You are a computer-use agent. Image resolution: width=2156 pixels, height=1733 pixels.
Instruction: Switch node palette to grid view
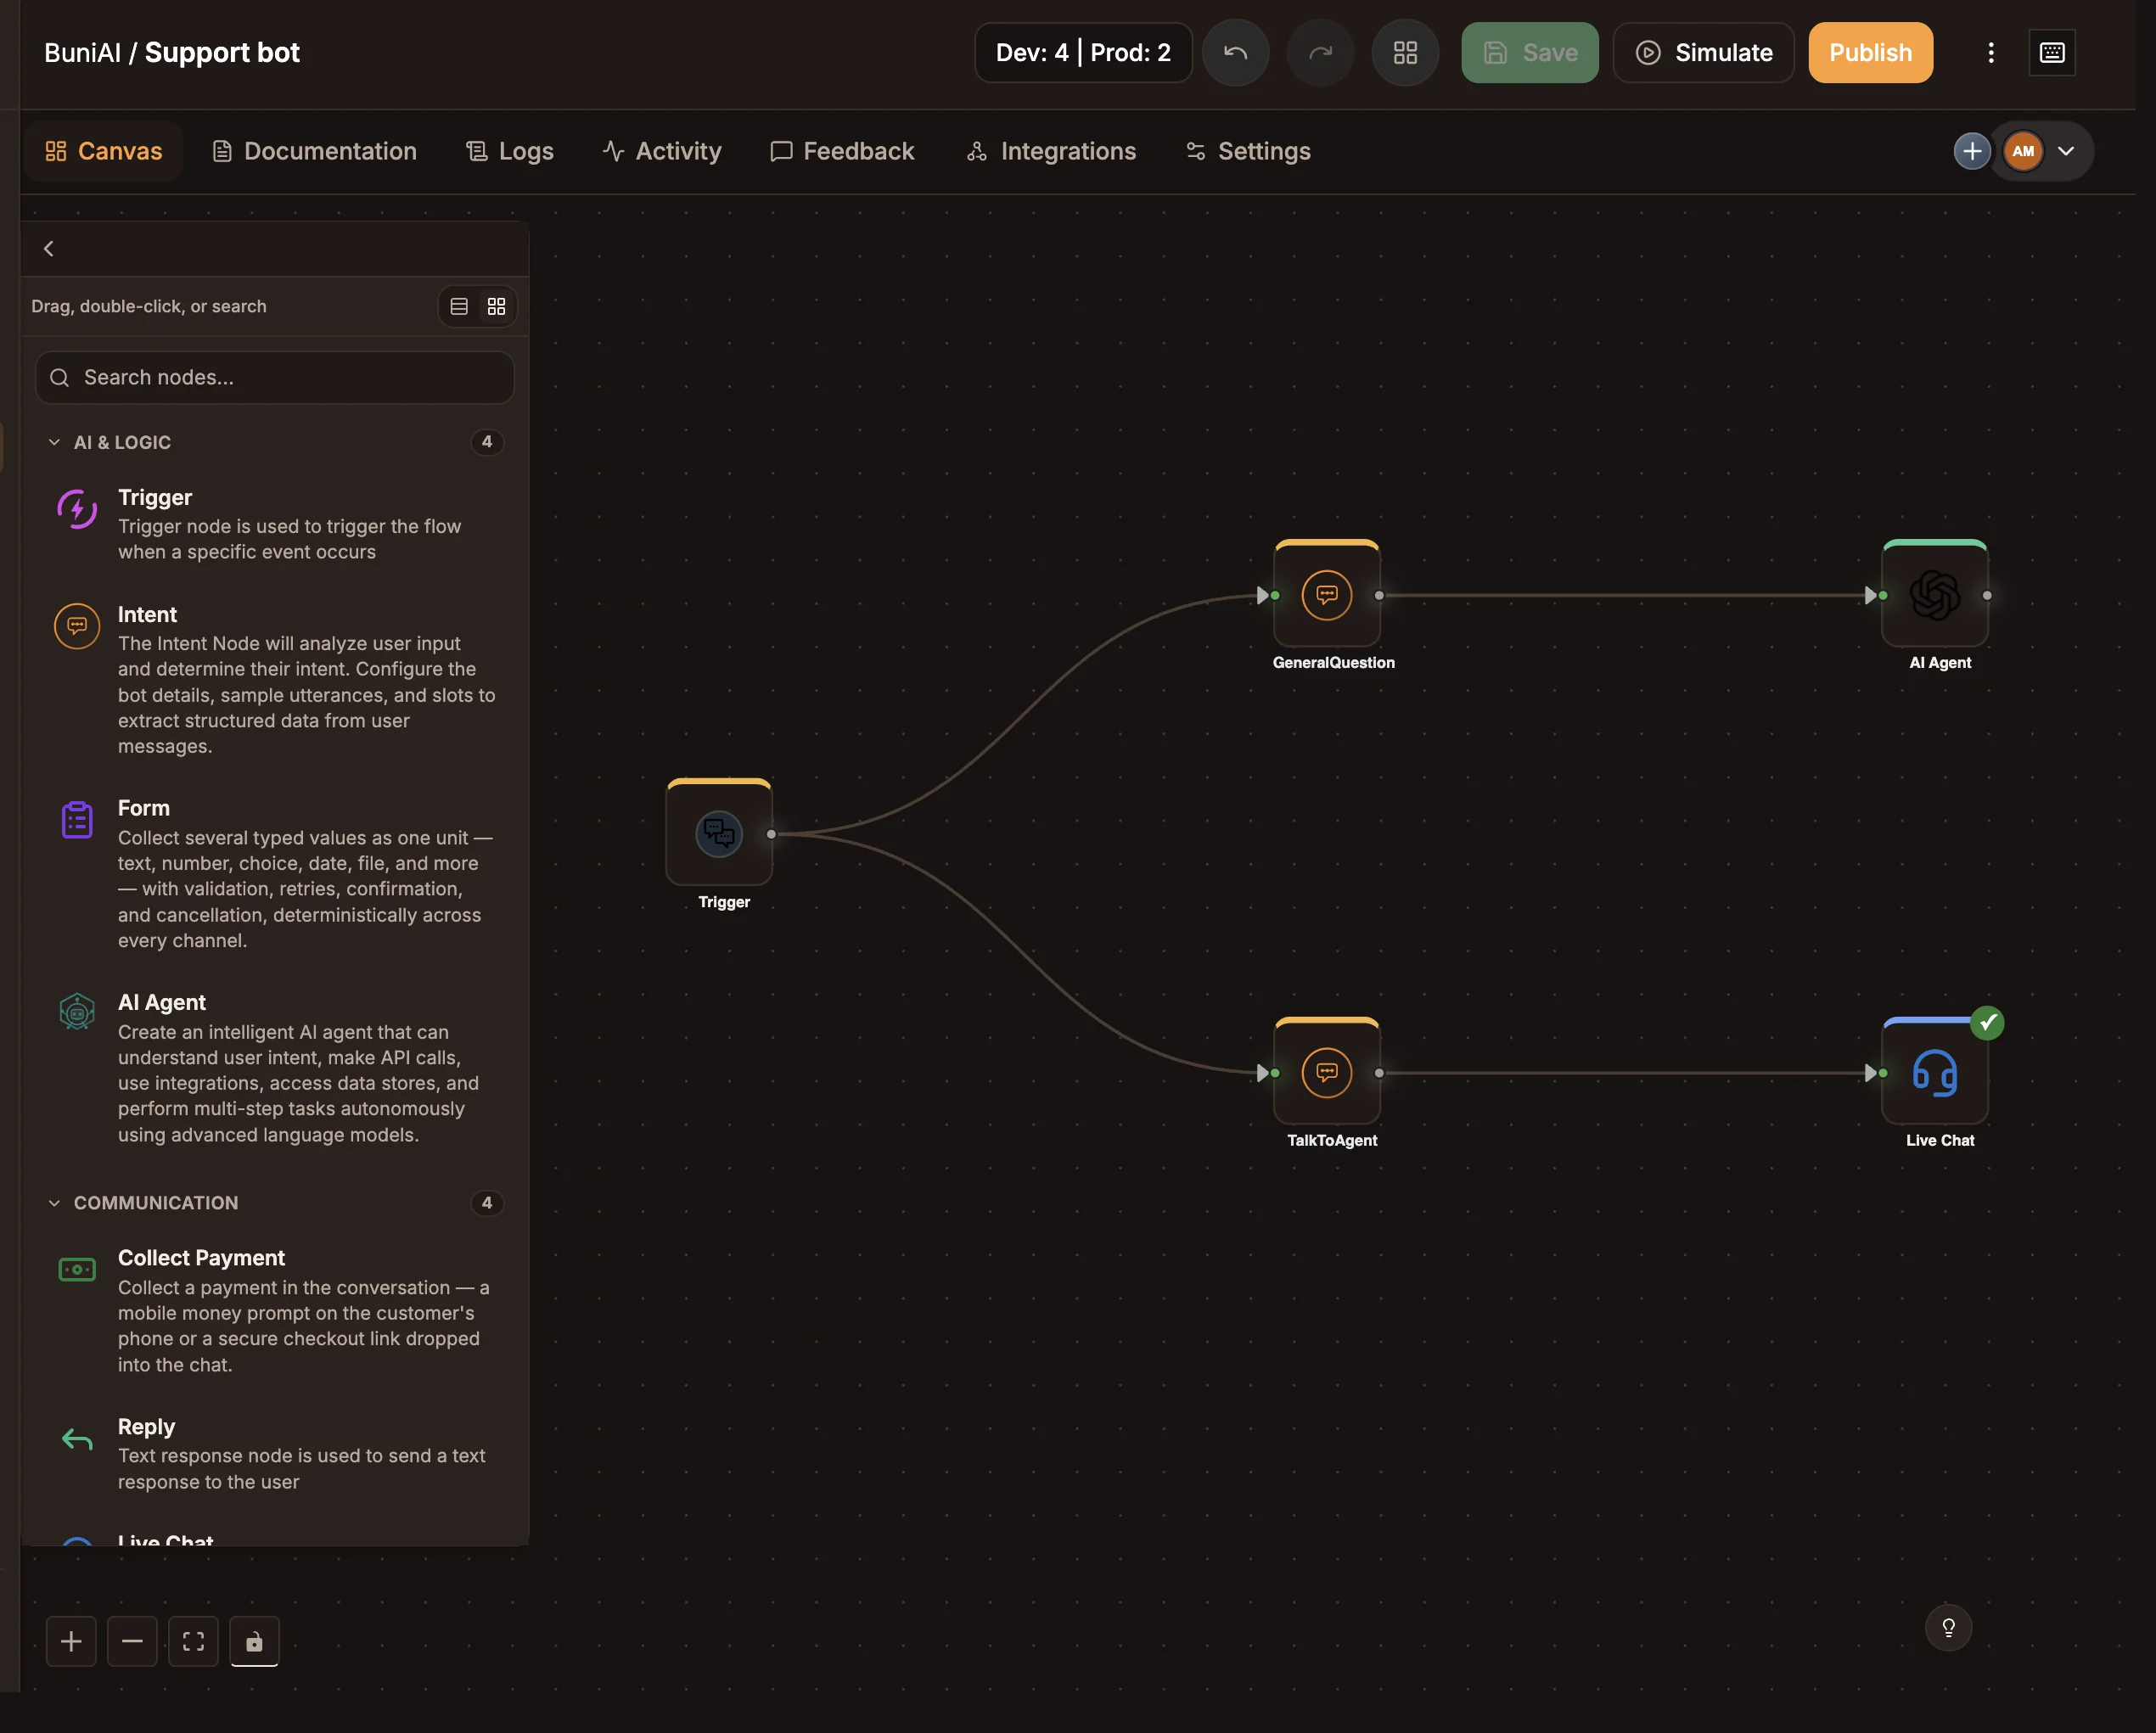tap(496, 306)
